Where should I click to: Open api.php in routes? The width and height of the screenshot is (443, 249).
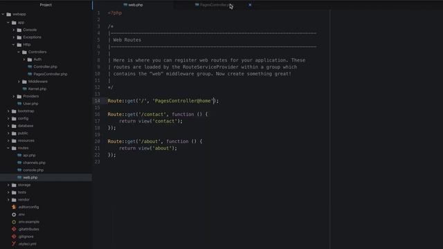point(29,155)
